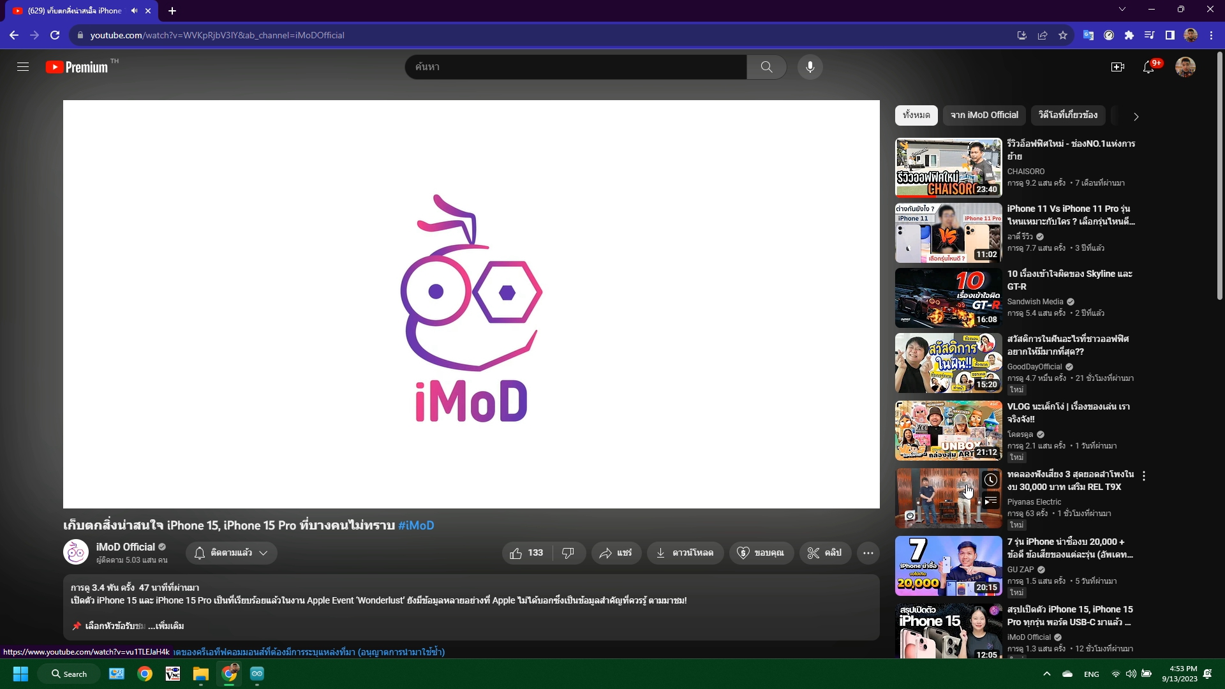Open options menu for Piyanas Electric video
1225x689 pixels.
click(1144, 476)
